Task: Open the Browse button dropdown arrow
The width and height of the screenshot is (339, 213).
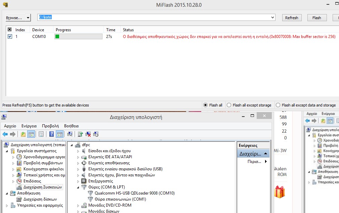Action: pyautogui.click(x=28, y=17)
